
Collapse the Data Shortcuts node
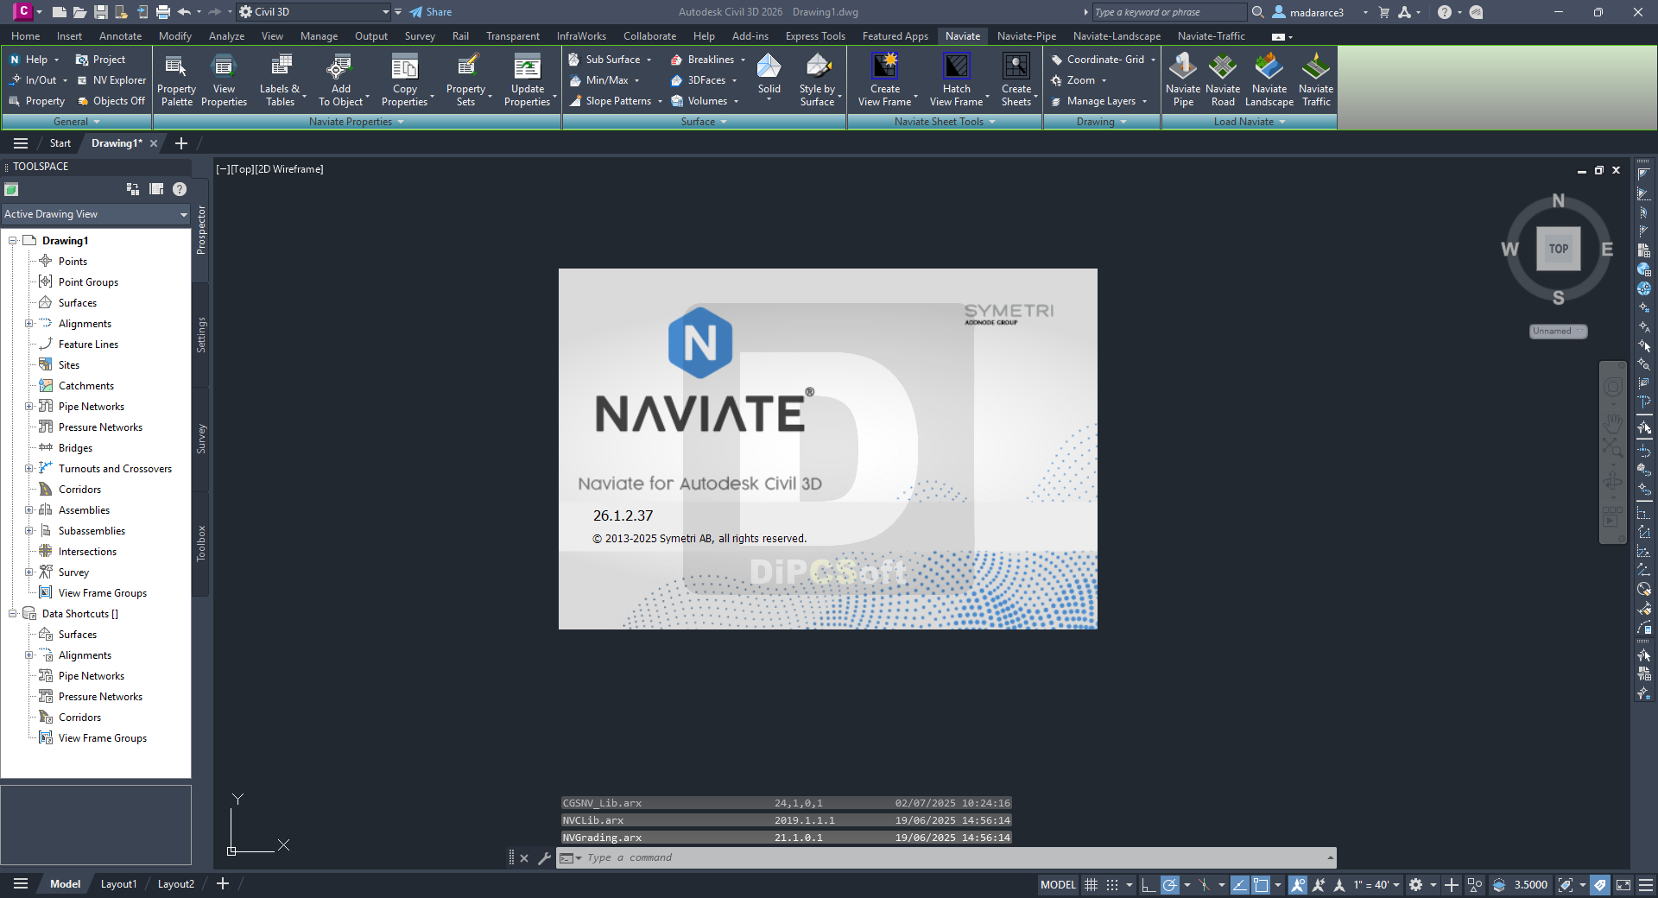pyautogui.click(x=13, y=614)
